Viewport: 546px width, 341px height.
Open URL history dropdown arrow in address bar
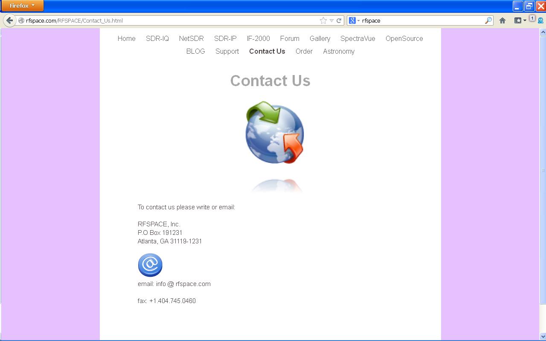point(331,20)
